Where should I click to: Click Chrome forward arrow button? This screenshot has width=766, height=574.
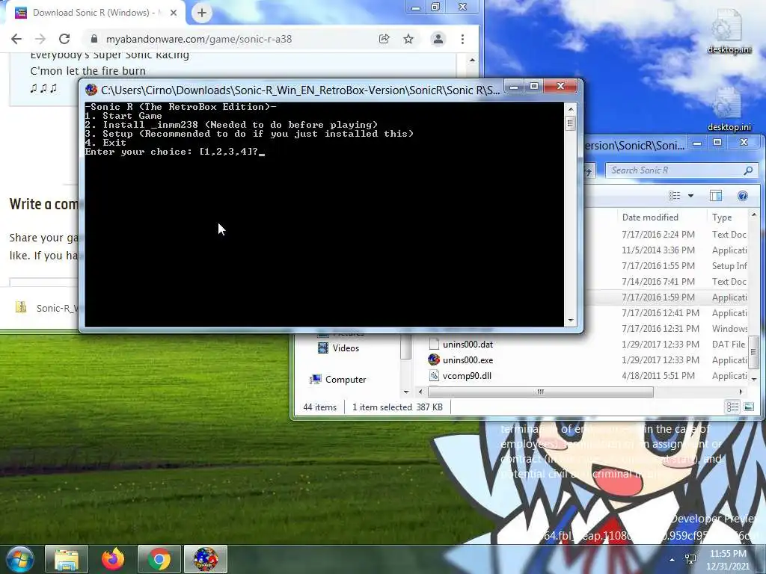(x=40, y=39)
